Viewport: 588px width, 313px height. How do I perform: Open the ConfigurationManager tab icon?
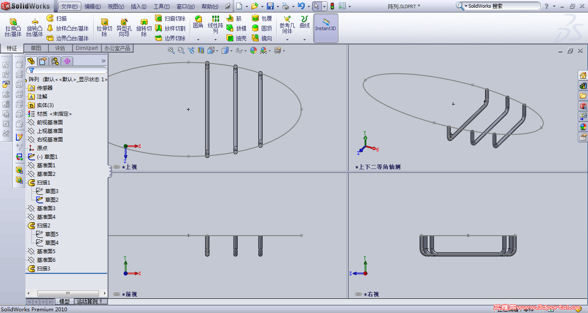[55, 61]
